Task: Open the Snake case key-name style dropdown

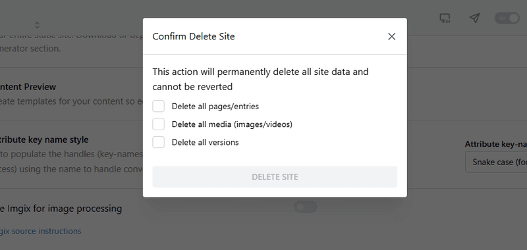Action: tap(496, 162)
